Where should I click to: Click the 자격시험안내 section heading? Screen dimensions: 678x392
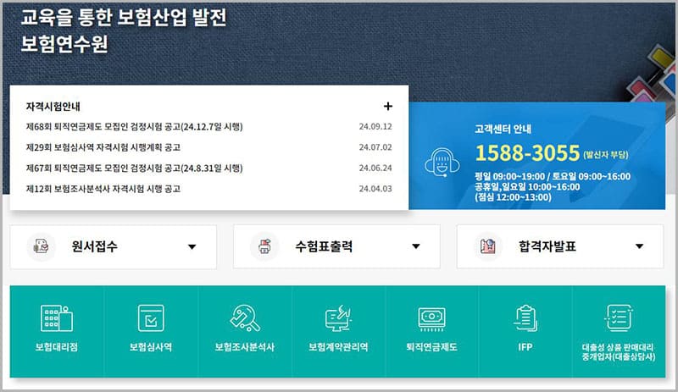tap(53, 107)
